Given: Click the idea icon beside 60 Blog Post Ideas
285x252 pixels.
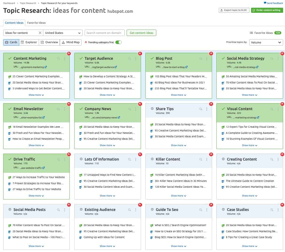Looking at the screenshot, I should click(152, 82).
